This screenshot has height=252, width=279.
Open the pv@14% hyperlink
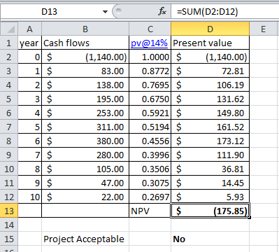coord(149,43)
